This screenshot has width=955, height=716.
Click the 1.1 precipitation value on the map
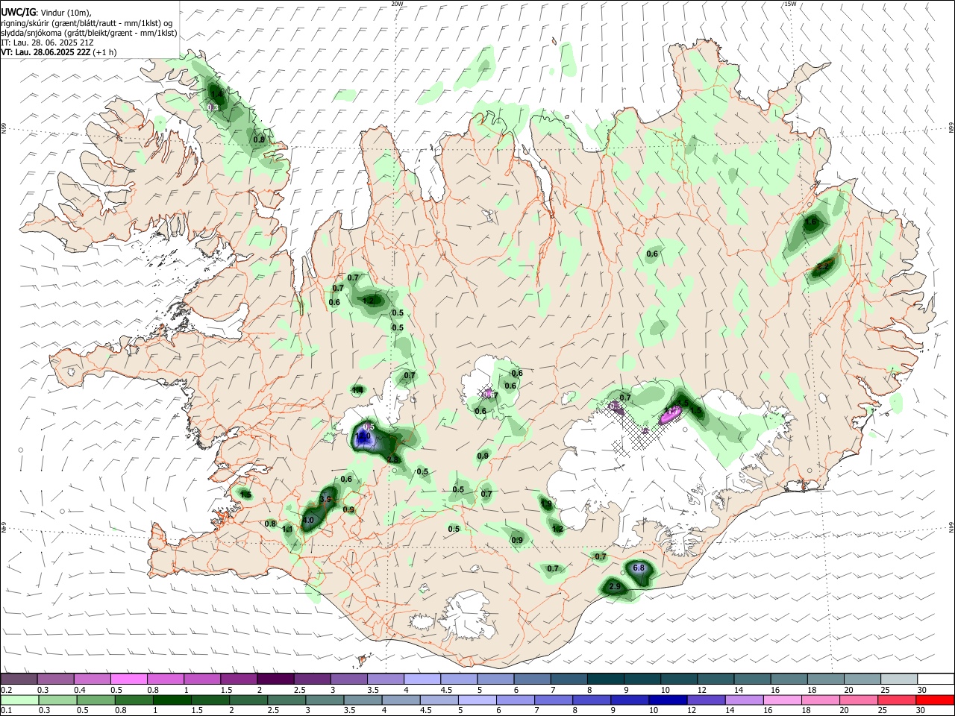click(288, 530)
